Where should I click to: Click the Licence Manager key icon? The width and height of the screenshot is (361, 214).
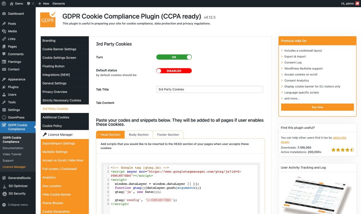pos(45,134)
